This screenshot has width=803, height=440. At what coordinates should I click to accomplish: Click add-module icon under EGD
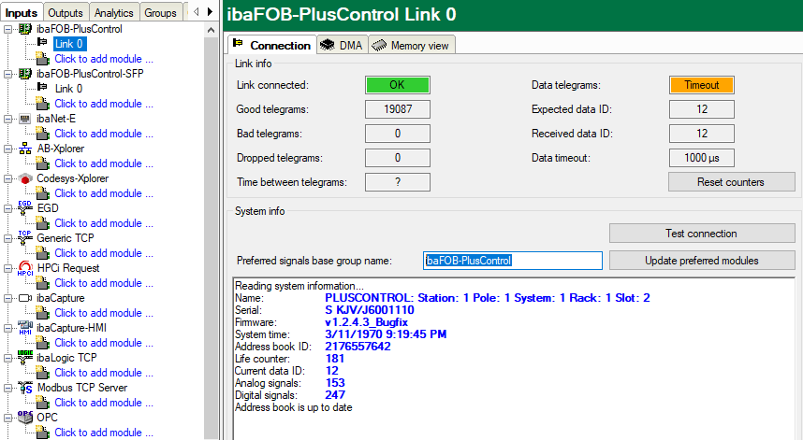(x=43, y=223)
